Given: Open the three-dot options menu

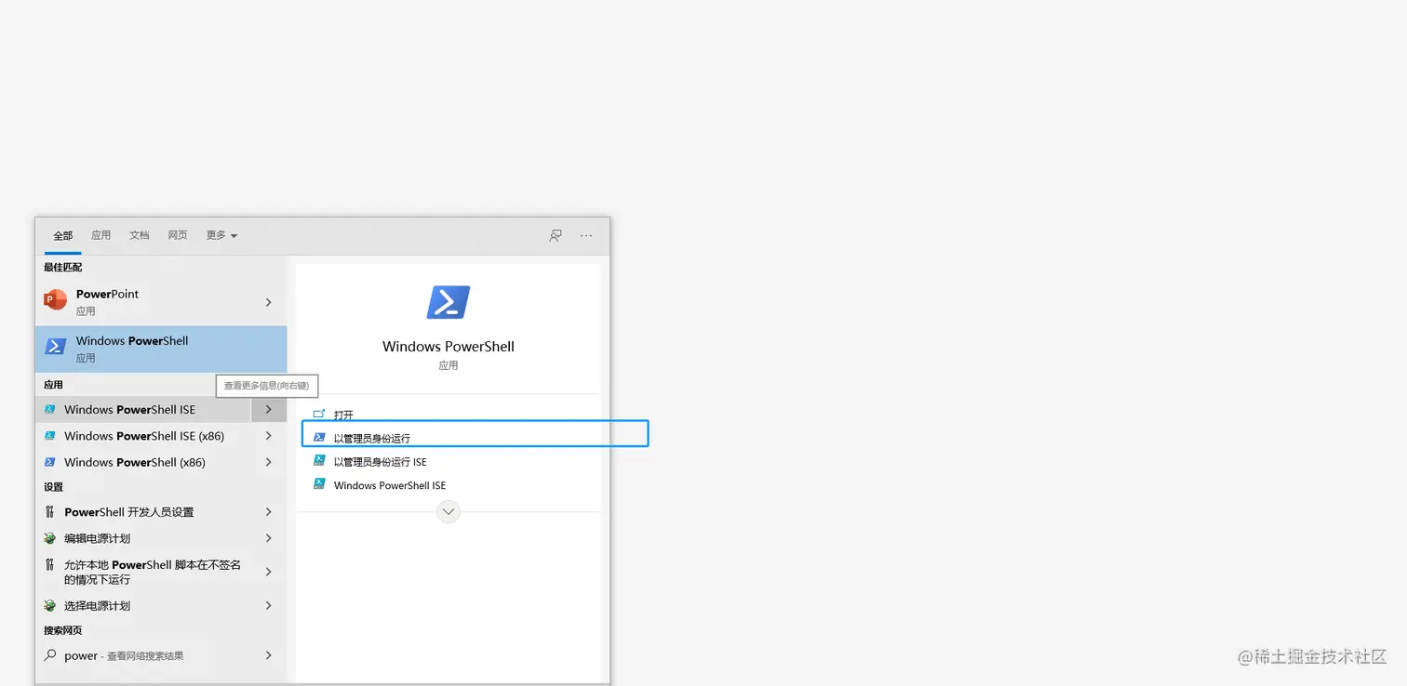Looking at the screenshot, I should click(586, 235).
